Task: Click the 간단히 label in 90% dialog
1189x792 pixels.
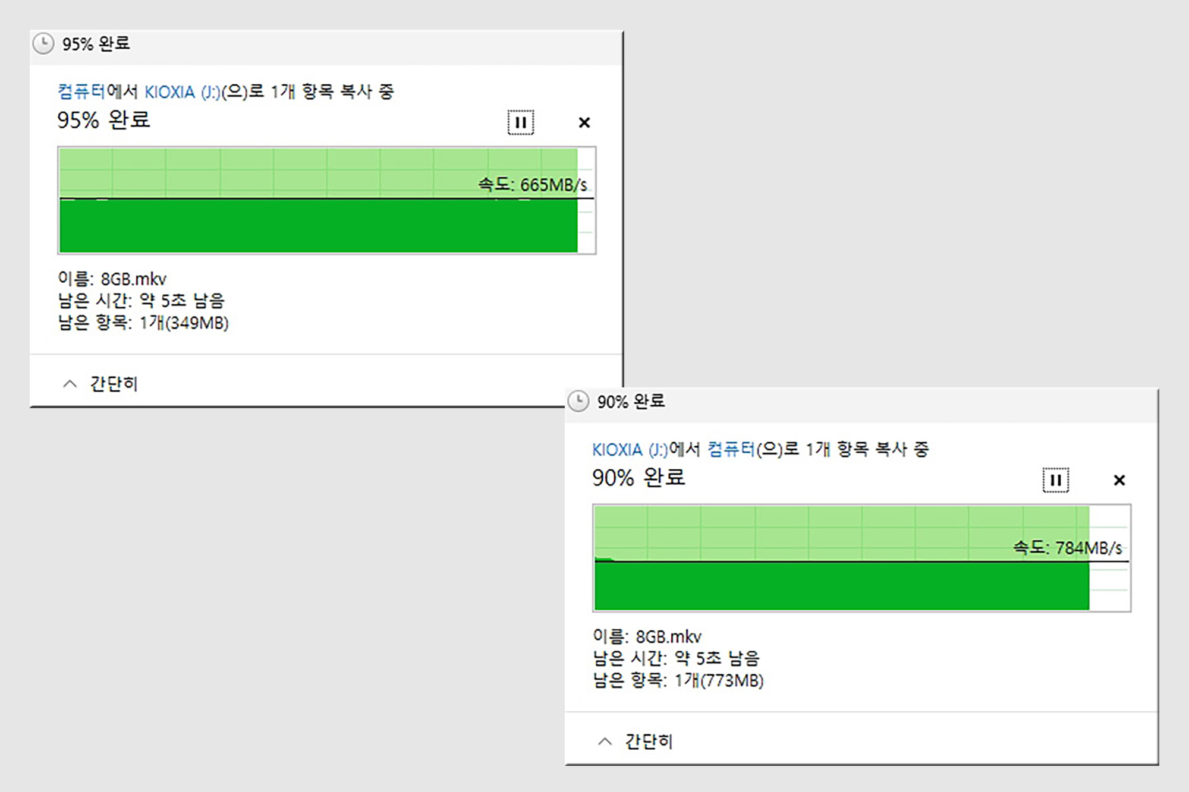Action: pyautogui.click(x=649, y=741)
